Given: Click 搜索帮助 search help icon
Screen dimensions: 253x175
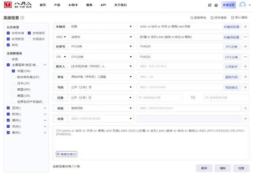Looking at the screenshot, I should (192, 18).
